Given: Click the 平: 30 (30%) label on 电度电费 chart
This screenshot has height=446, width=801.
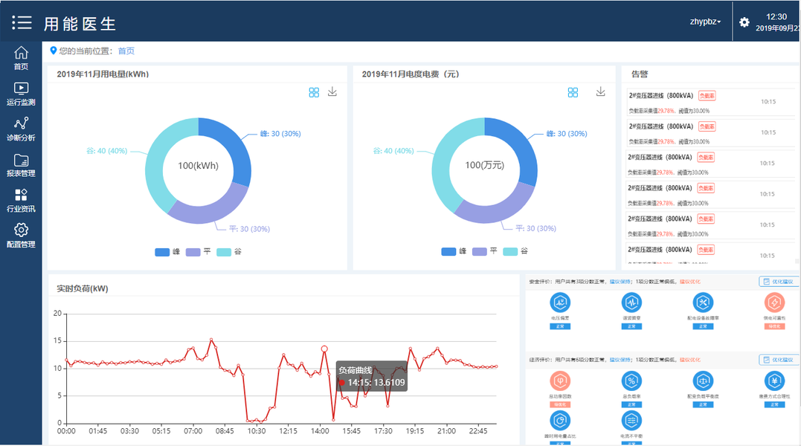Looking at the screenshot, I should coord(536,229).
